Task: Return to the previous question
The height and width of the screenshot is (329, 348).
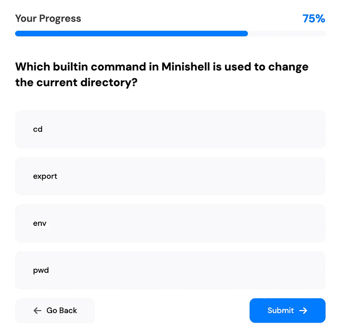Action: (55, 311)
